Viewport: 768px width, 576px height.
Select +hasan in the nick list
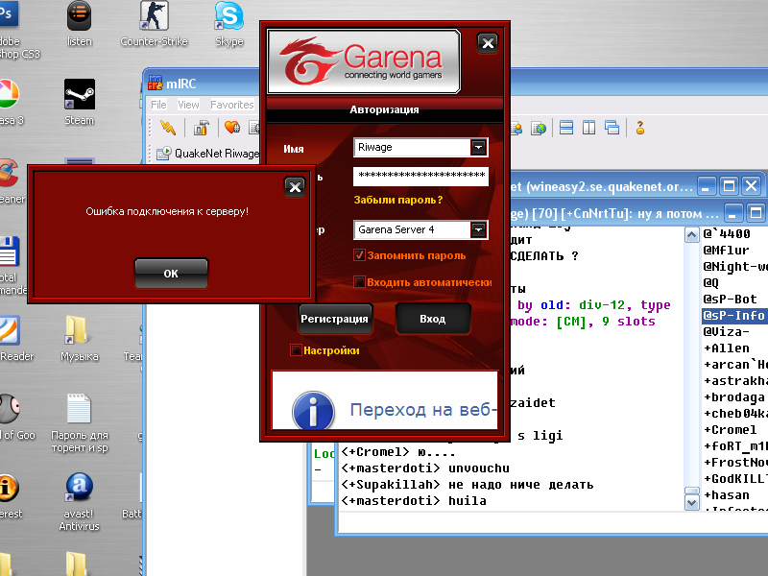[727, 494]
